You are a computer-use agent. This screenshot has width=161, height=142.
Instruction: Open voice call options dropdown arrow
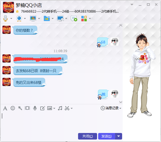11,19
